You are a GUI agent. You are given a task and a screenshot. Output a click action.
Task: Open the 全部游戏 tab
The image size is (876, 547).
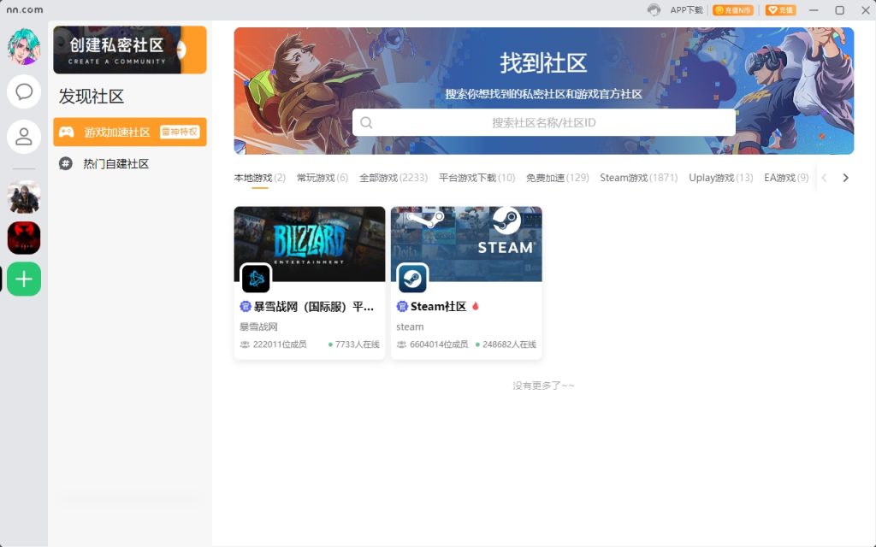pos(394,178)
